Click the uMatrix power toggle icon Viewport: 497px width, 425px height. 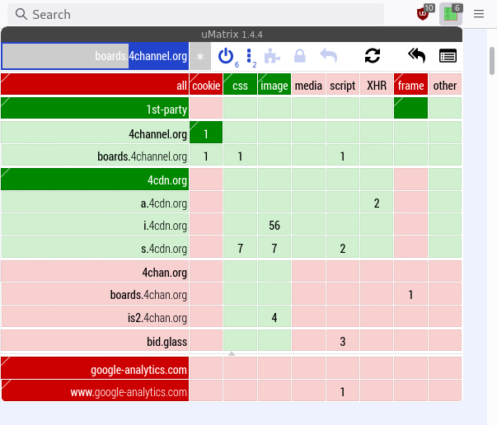pos(225,56)
